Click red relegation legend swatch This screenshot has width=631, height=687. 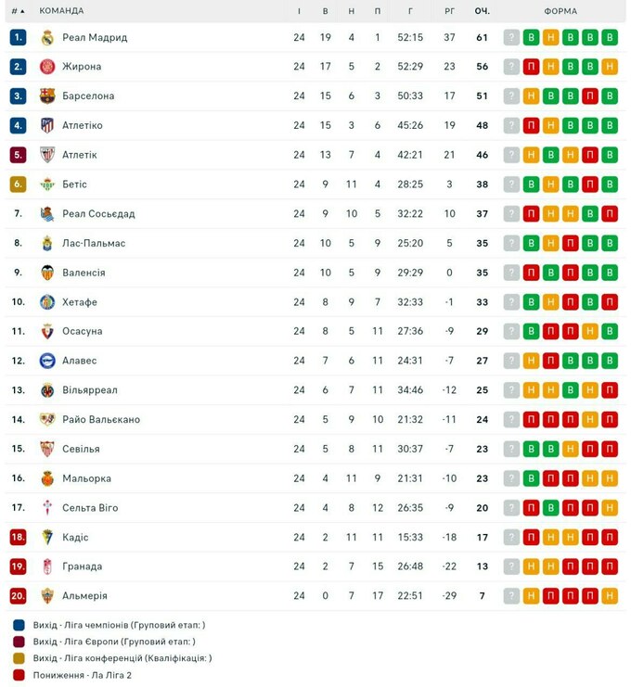(x=19, y=675)
